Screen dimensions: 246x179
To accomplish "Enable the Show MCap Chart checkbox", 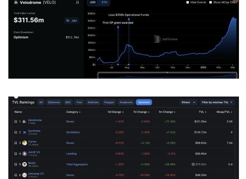I will [210, 2].
